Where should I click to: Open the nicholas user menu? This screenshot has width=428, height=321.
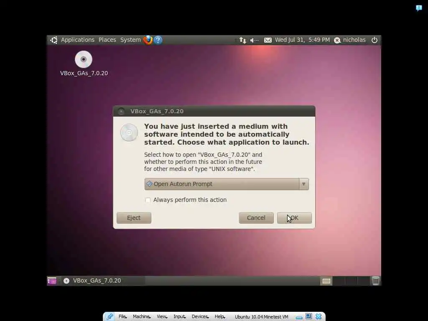pos(350,40)
